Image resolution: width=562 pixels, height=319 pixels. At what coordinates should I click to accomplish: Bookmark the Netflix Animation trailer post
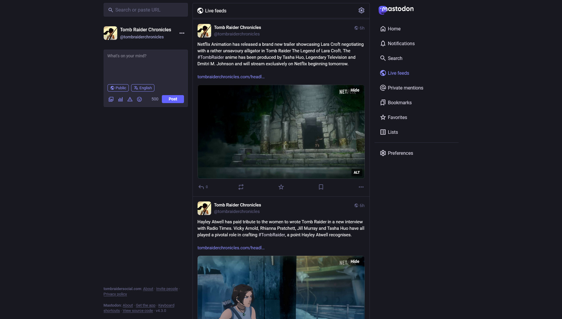[321, 187]
